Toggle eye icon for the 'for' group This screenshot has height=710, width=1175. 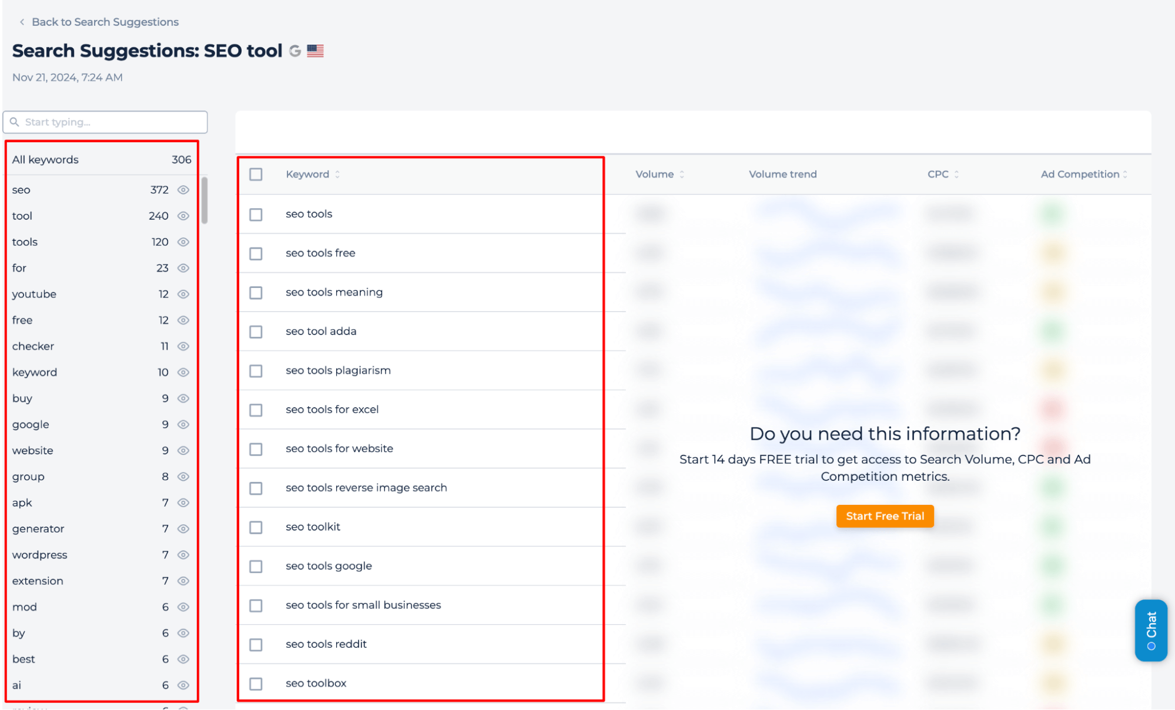click(183, 268)
